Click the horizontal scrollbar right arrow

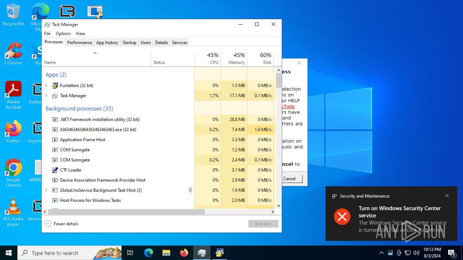(273, 212)
